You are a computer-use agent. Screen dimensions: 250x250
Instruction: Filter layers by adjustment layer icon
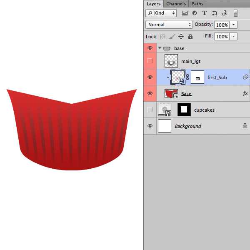(194, 13)
